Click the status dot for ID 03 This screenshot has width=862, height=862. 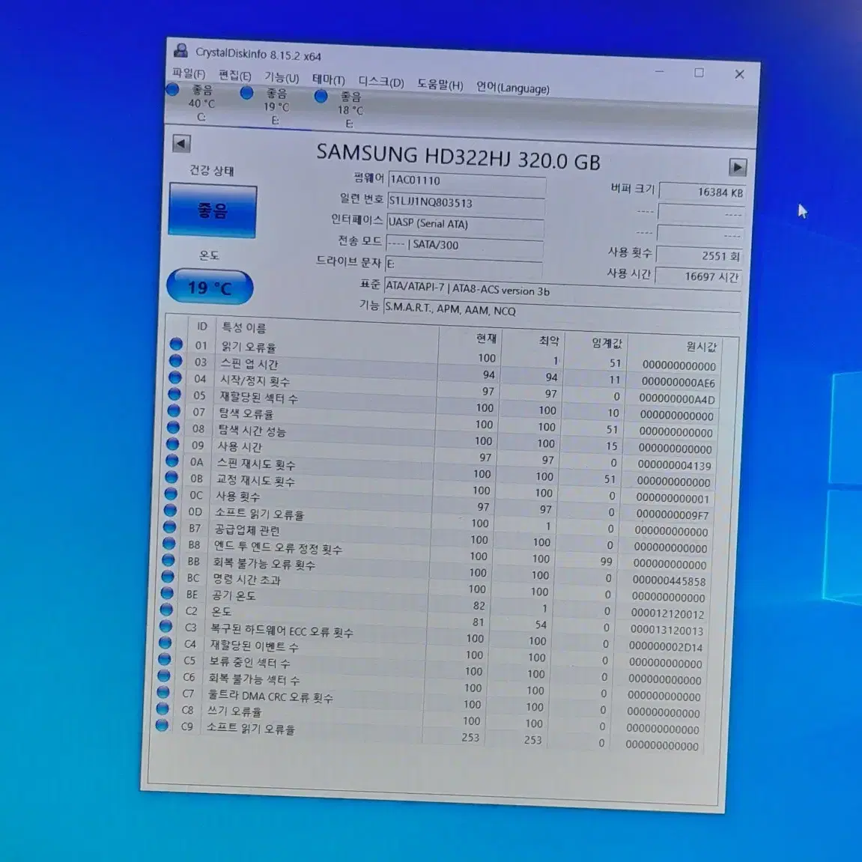coord(175,361)
